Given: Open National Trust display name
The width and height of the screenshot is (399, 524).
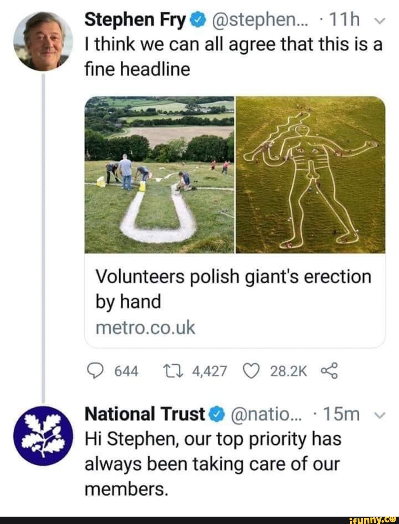Looking at the screenshot, I should coord(145,414).
